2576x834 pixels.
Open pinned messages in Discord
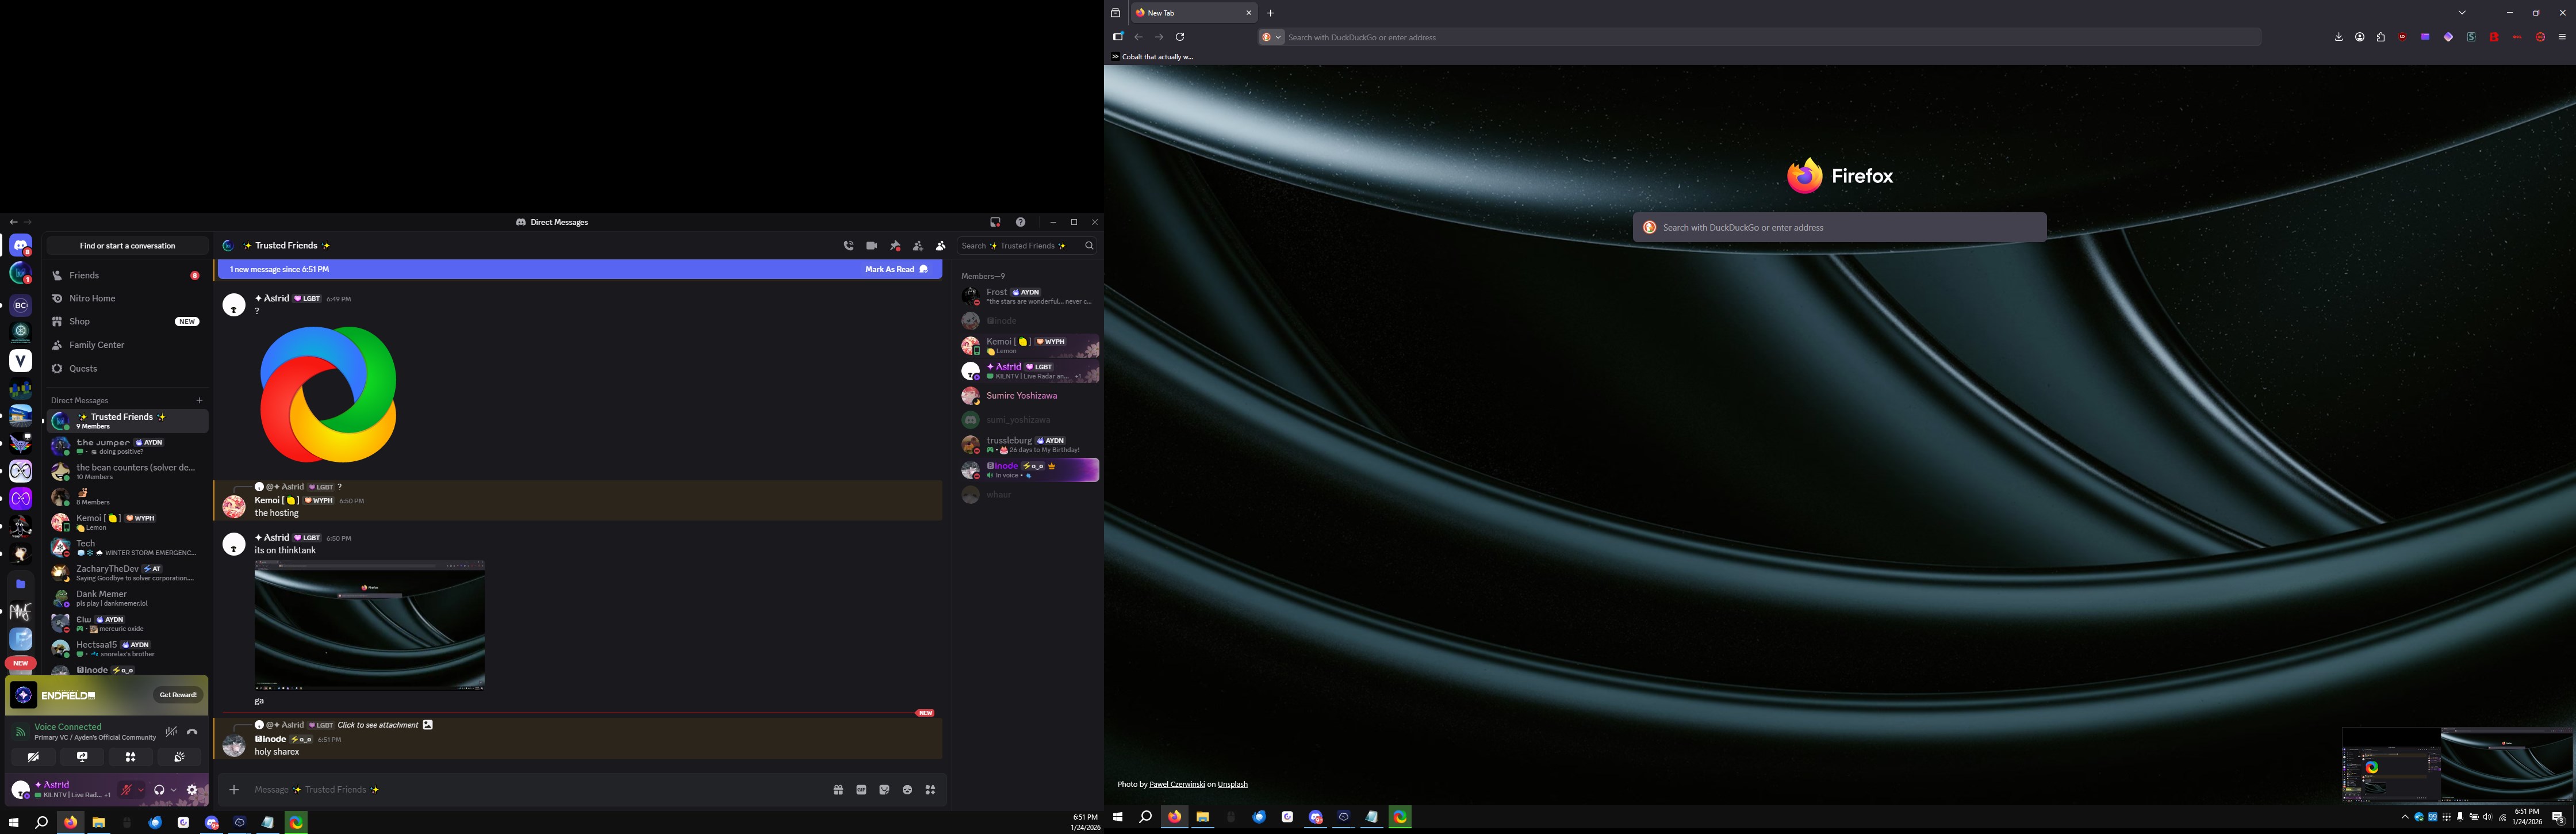(895, 246)
